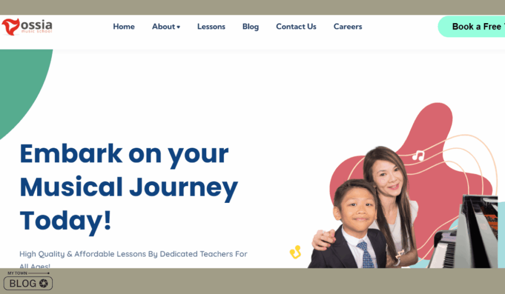505x294 pixels.
Task: Click the white music note icon
Action: click(x=418, y=156)
